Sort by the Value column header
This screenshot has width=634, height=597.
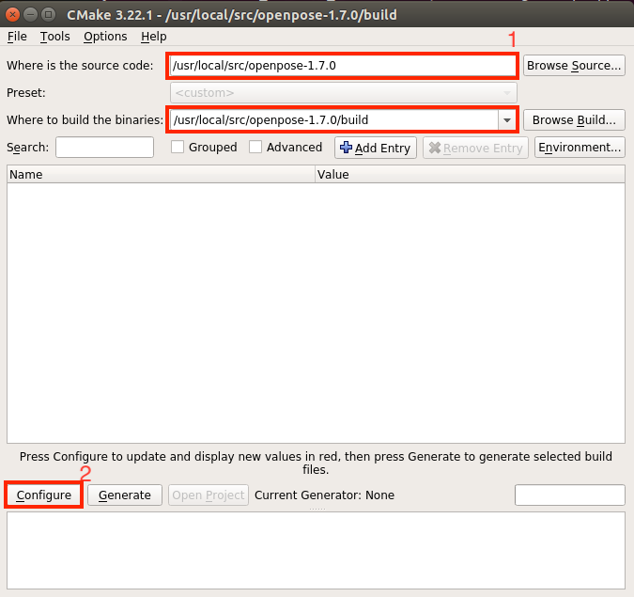click(x=470, y=175)
